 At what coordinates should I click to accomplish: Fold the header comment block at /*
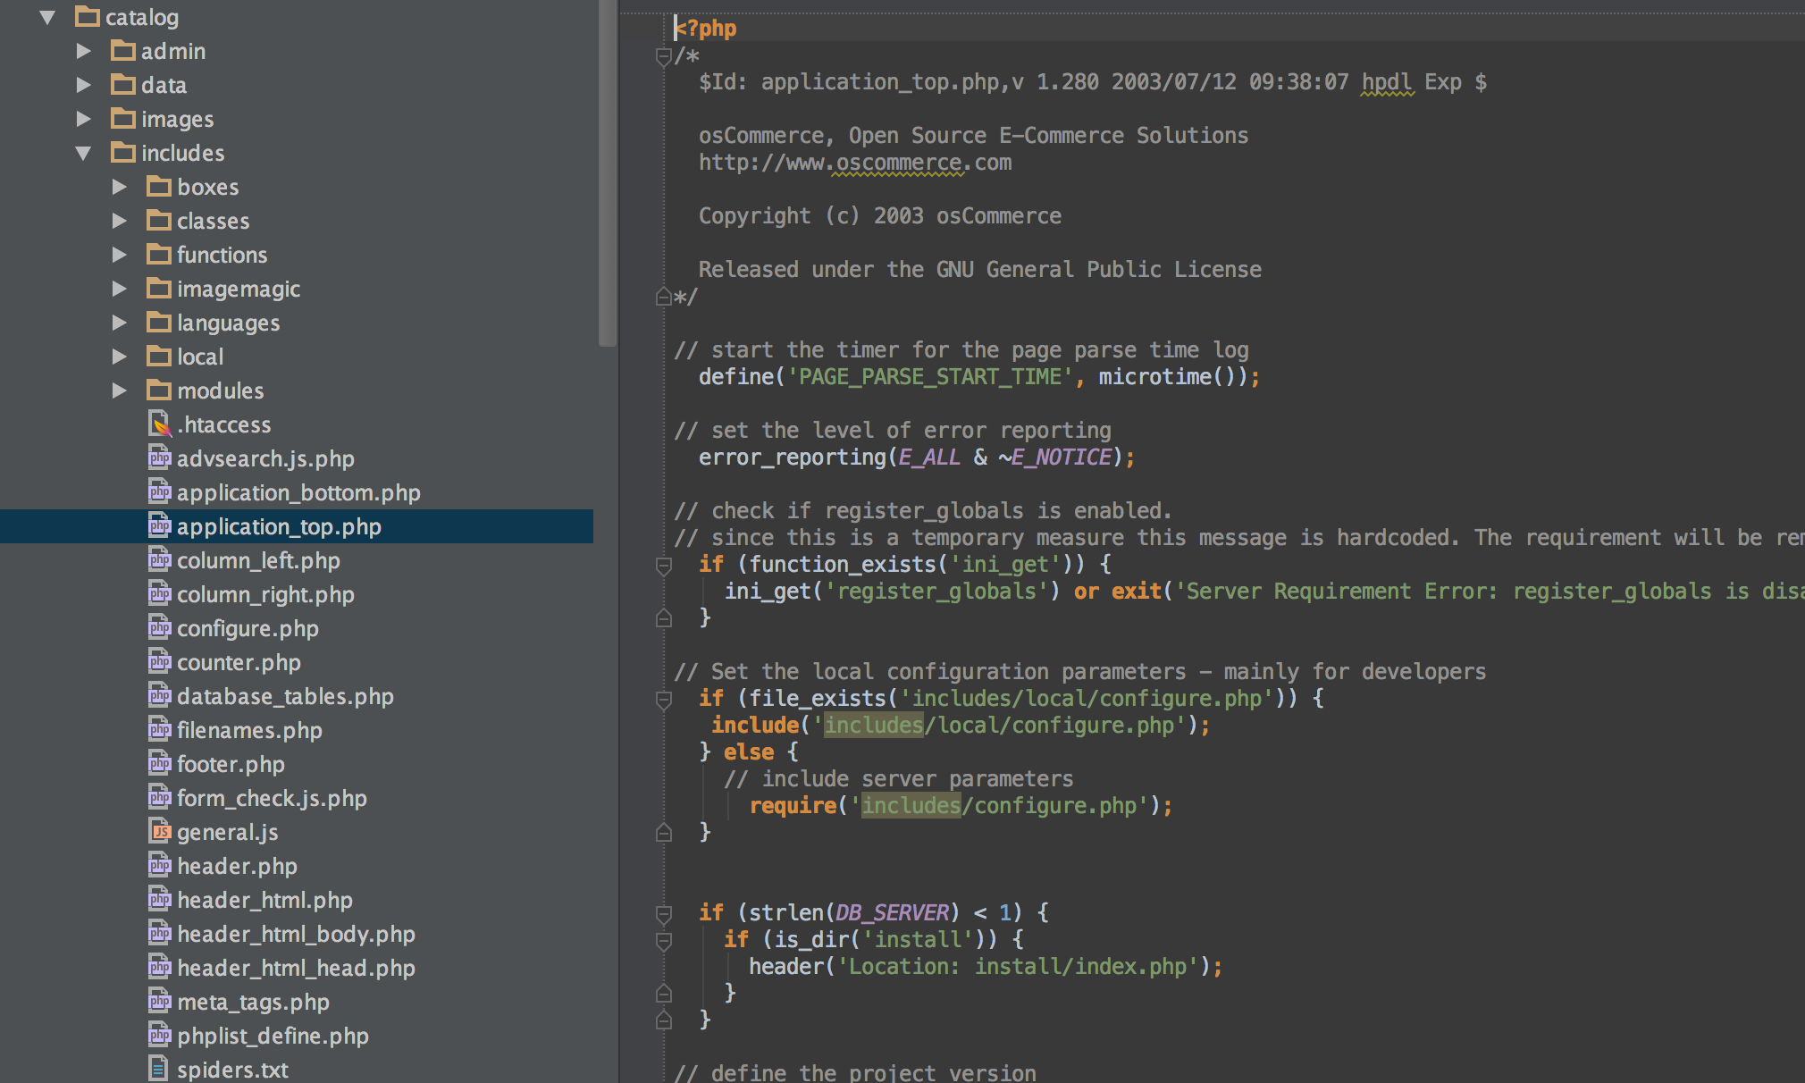coord(663,57)
